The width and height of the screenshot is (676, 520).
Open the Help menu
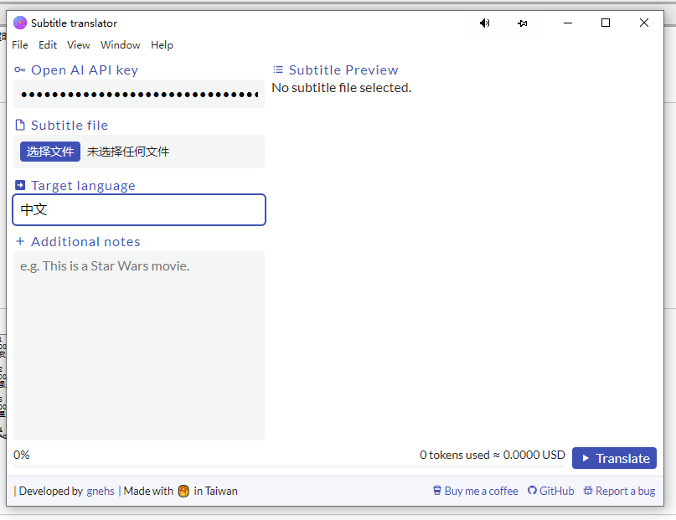pyautogui.click(x=162, y=45)
